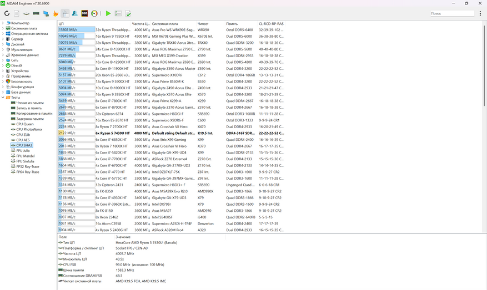The width and height of the screenshot is (487, 290).
Task: Expand the Системная плата tree node
Action: 3,28
